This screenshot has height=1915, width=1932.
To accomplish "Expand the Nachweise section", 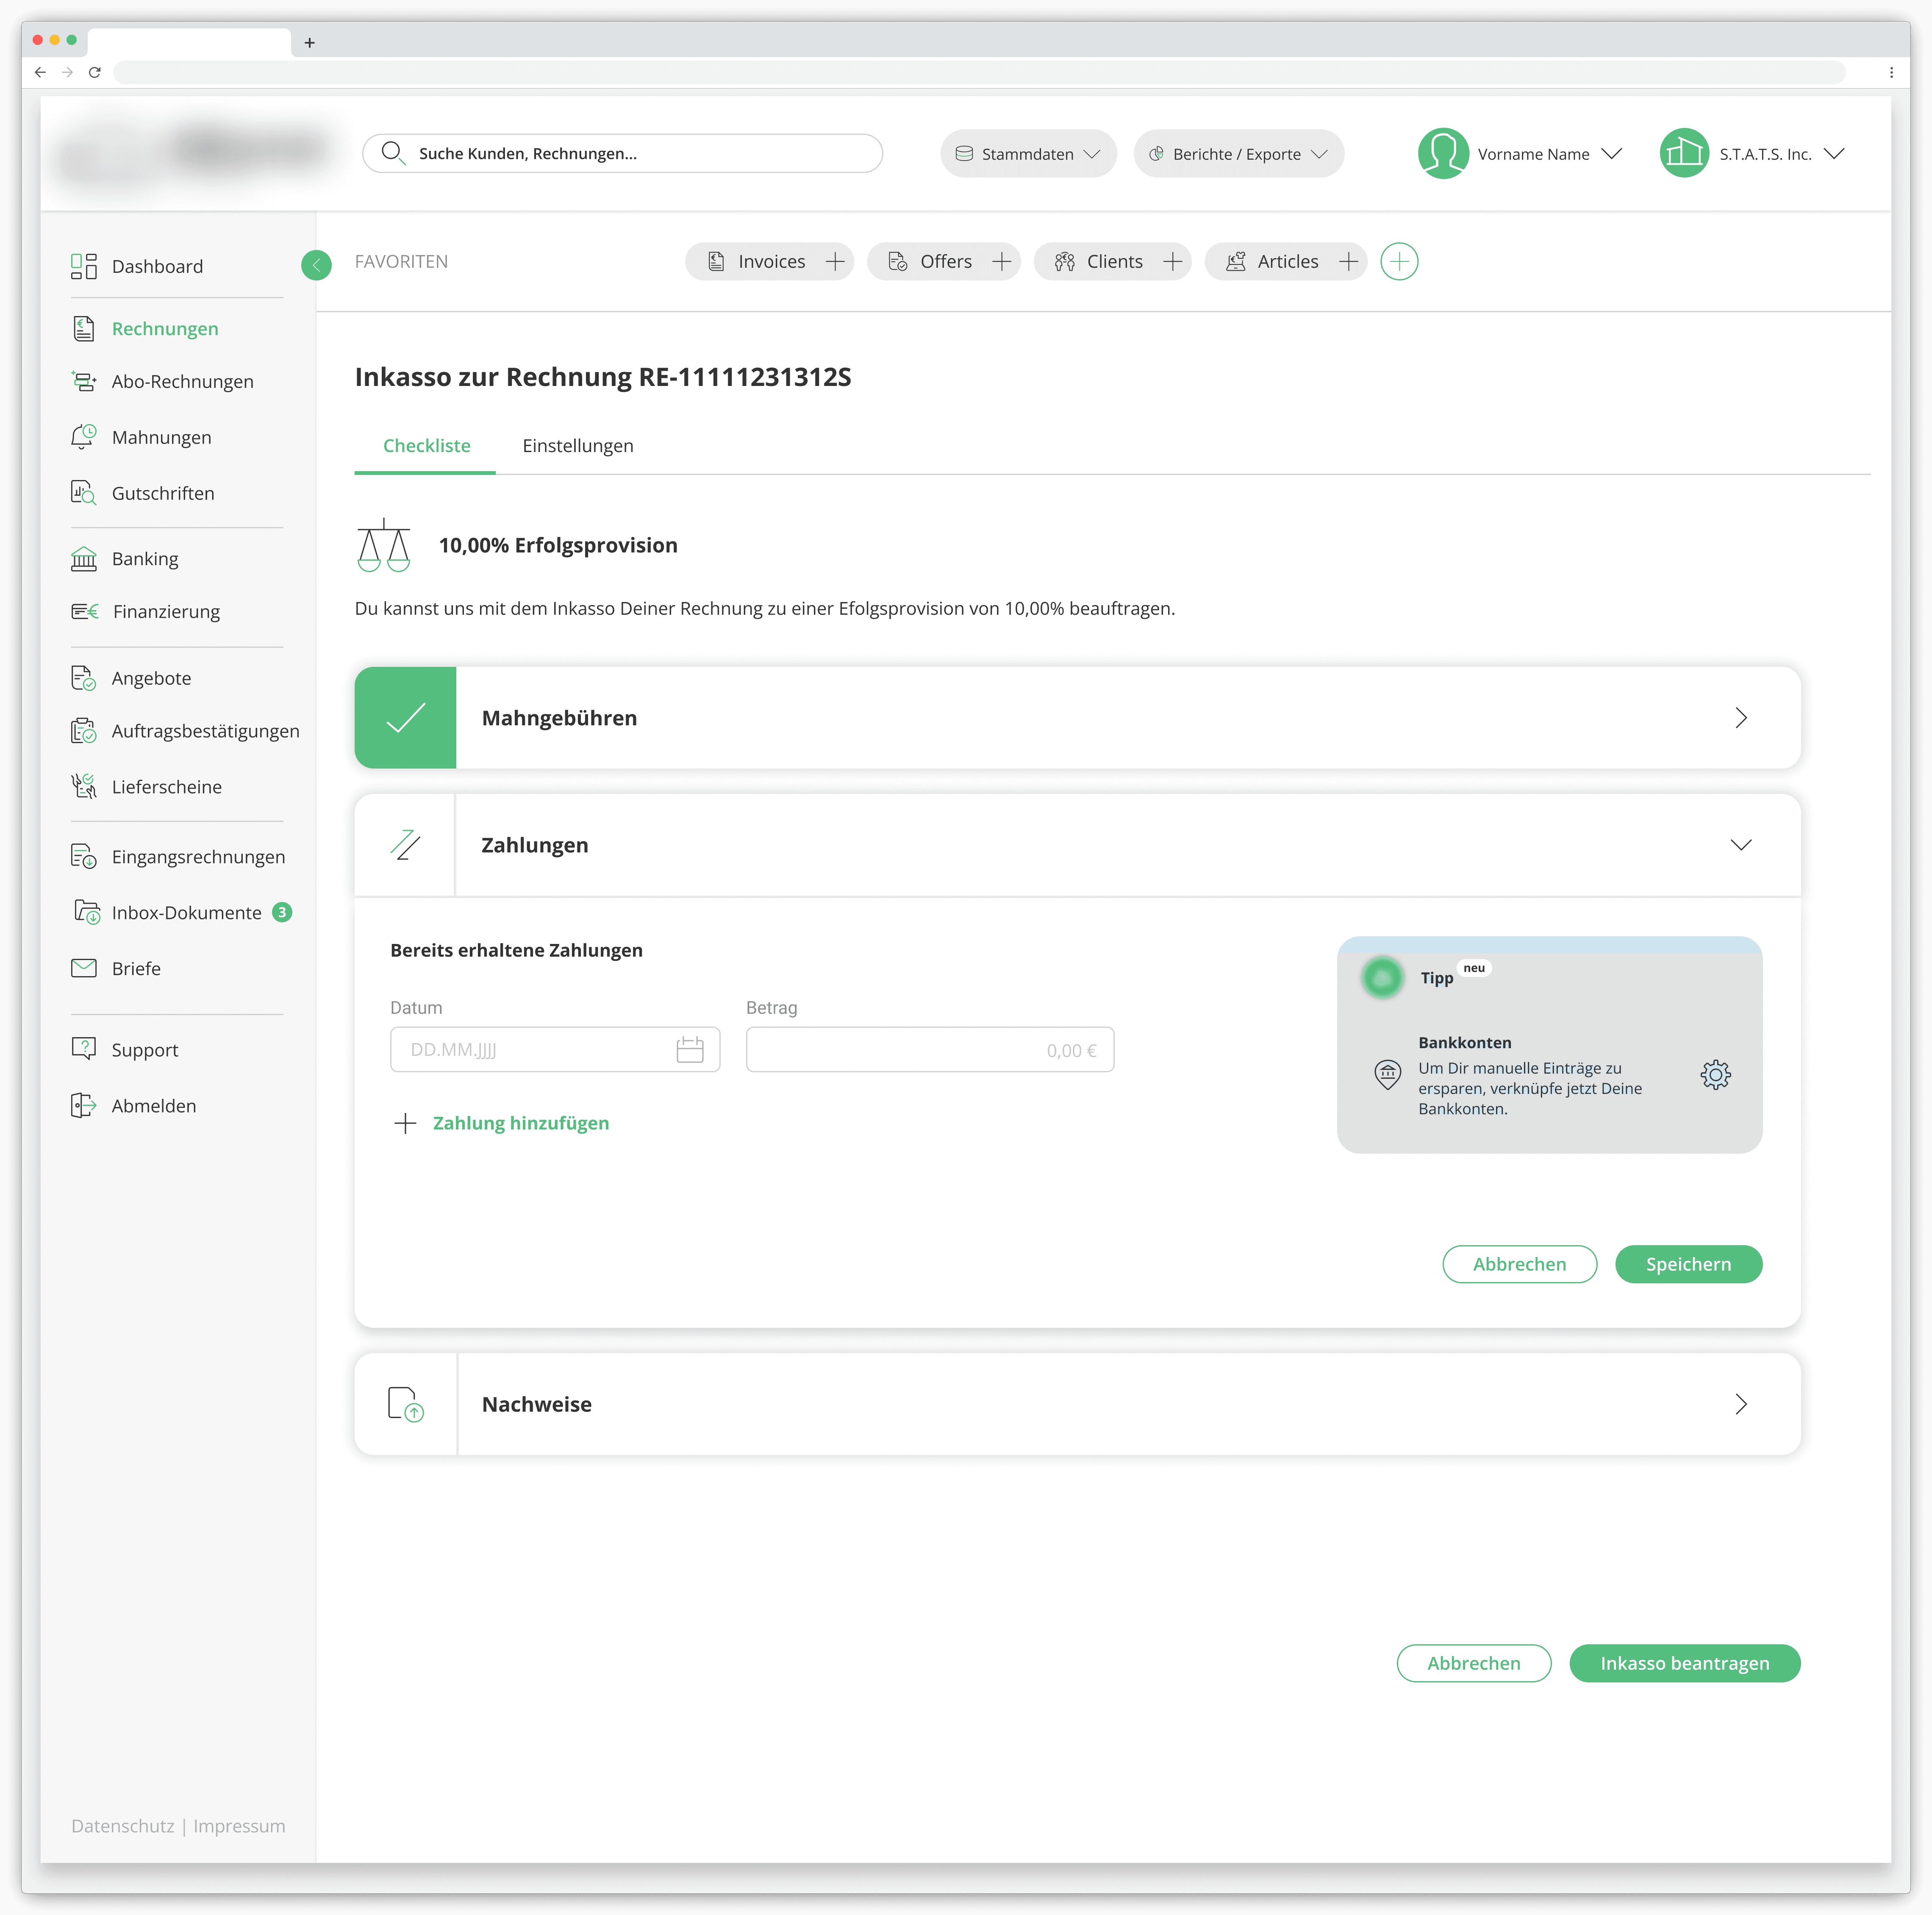I will (x=1740, y=1403).
